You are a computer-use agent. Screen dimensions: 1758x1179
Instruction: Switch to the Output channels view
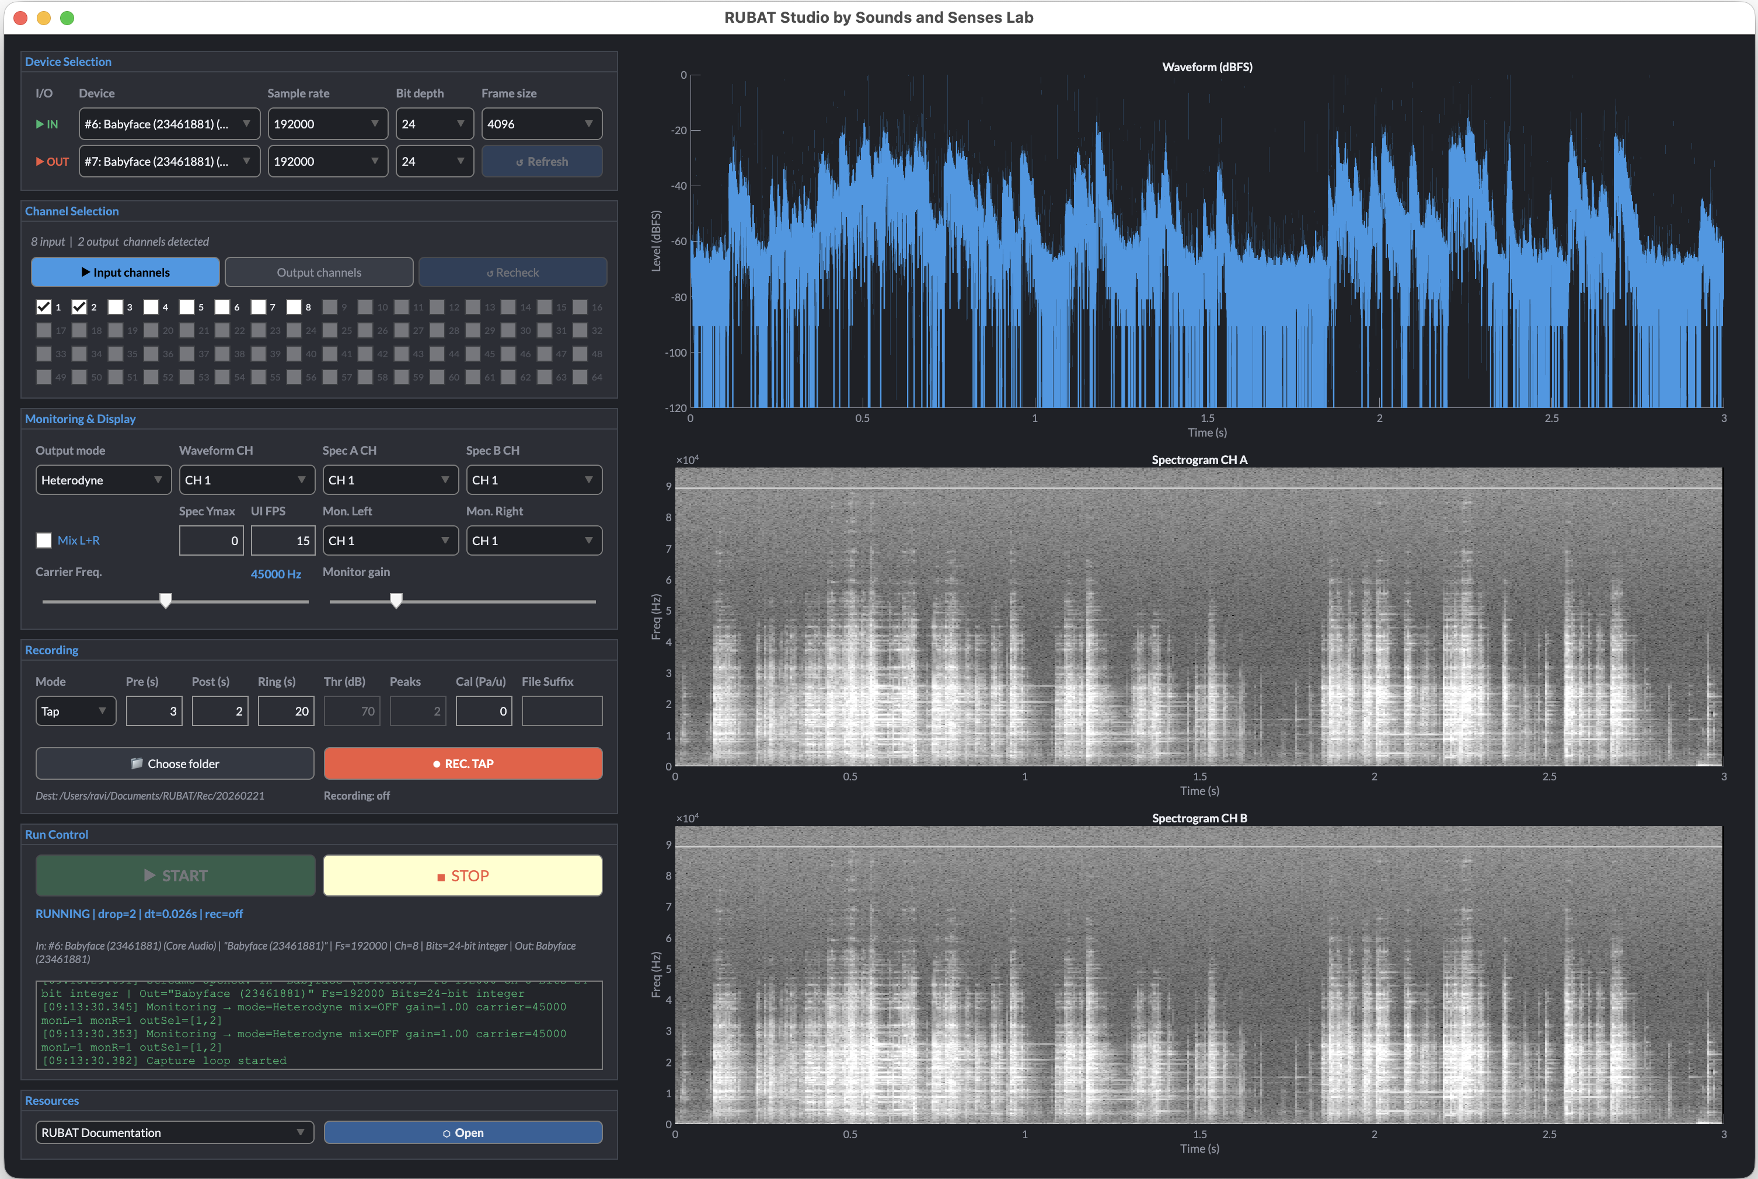319,271
